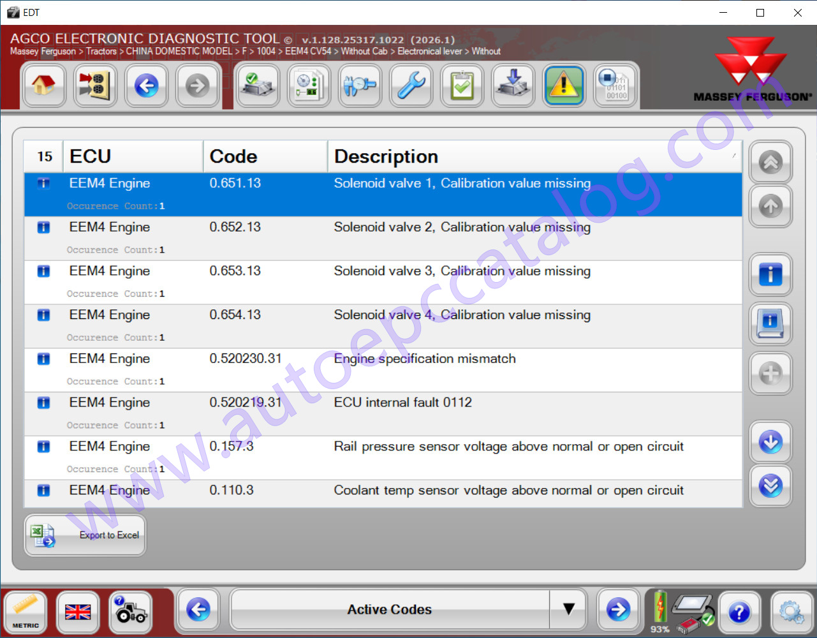Click the grey plus button on right panel
This screenshot has height=638, width=817.
pyautogui.click(x=771, y=373)
